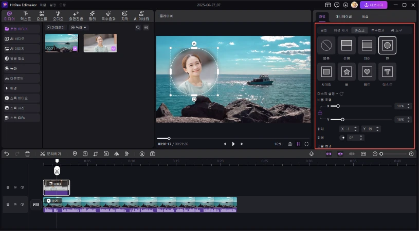Expand the 마스크 설정 options arrow

[x=337, y=94]
